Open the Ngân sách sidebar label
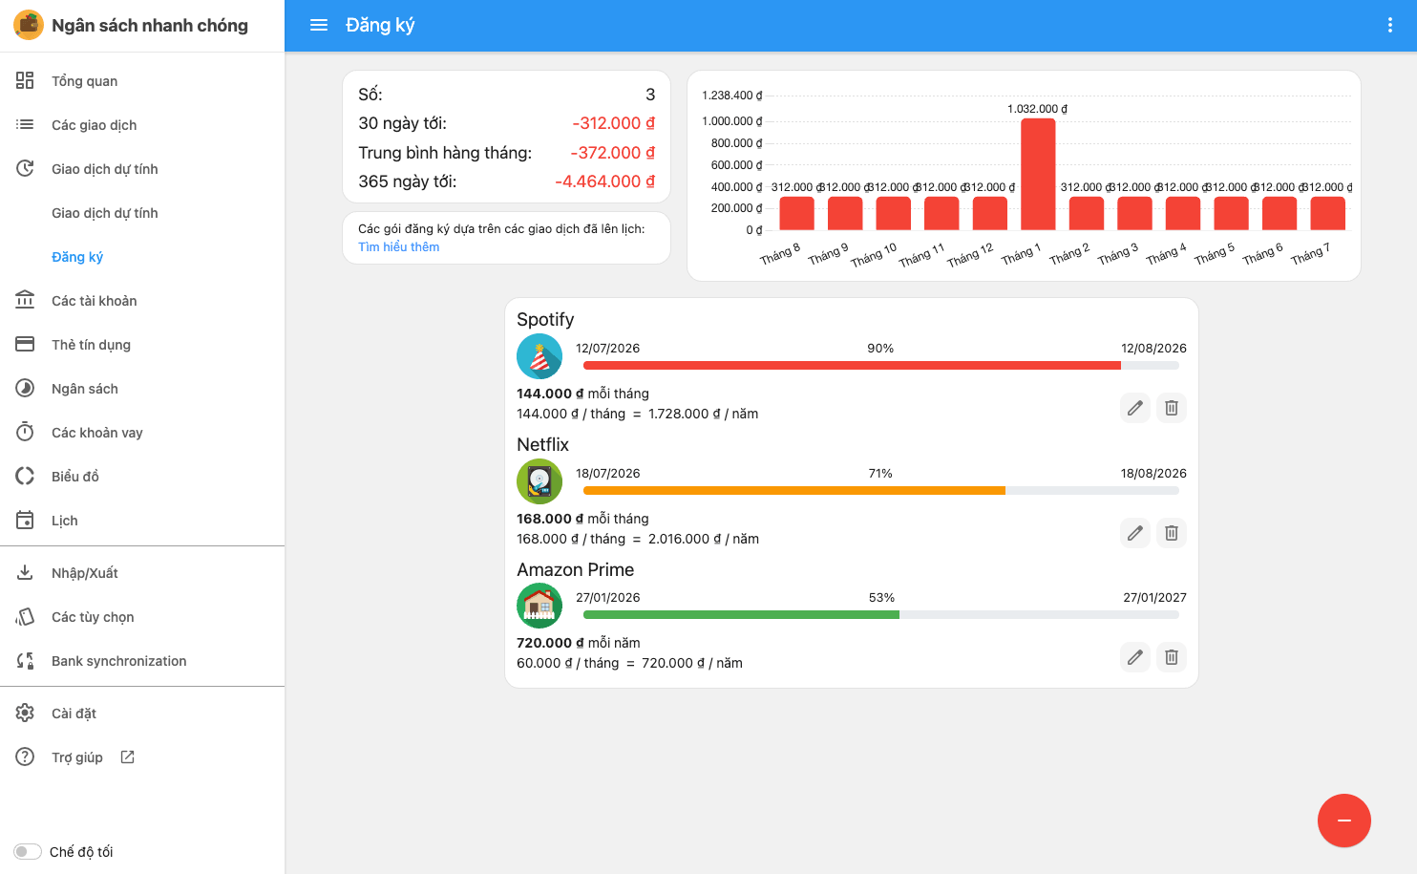The height and width of the screenshot is (874, 1417). point(85,389)
